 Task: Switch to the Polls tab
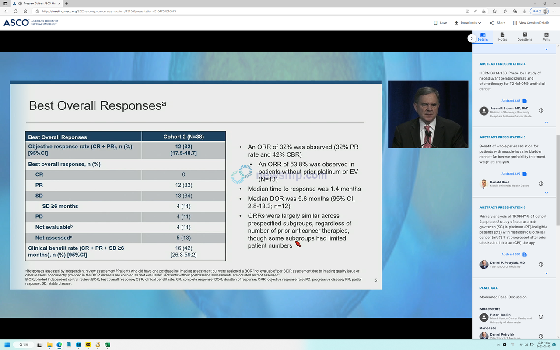(x=546, y=37)
